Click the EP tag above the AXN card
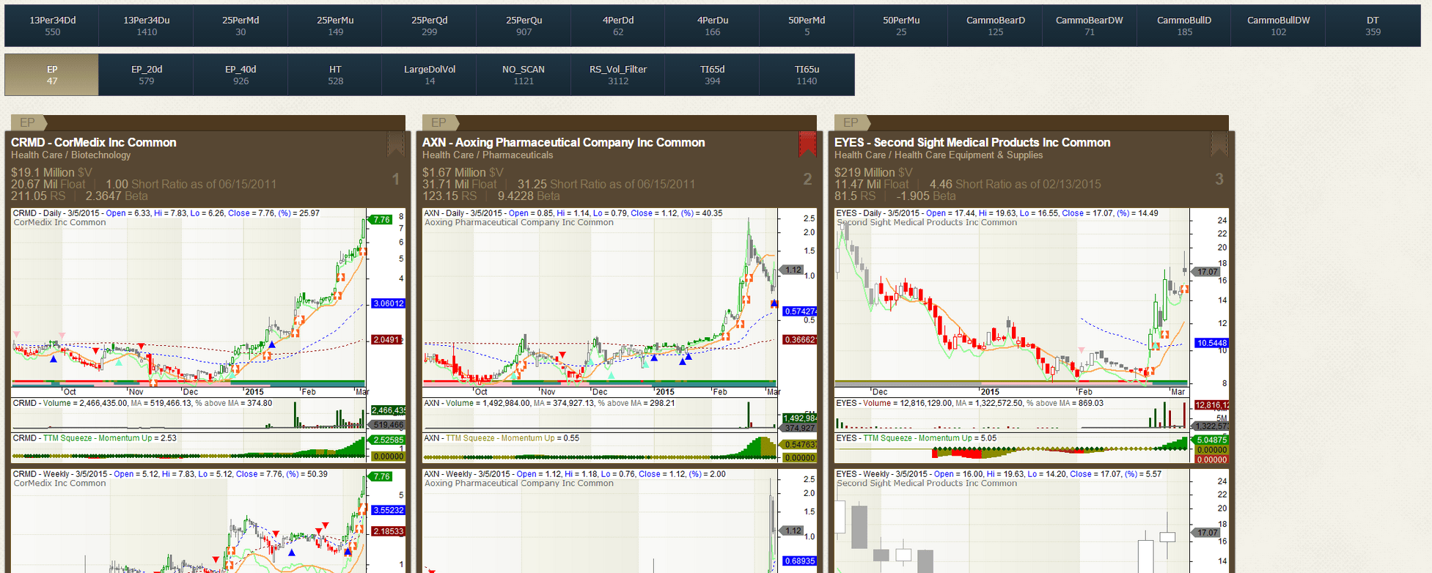This screenshot has height=573, width=1432. pyautogui.click(x=439, y=122)
